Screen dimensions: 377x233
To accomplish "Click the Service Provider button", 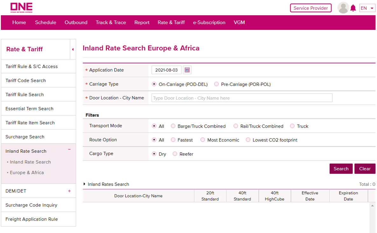I will (x=311, y=8).
